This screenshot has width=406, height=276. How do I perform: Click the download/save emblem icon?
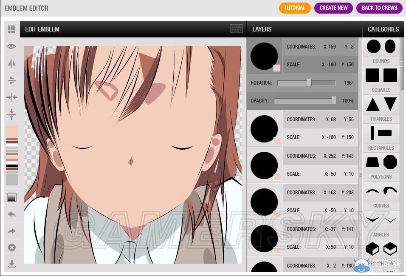coord(11,264)
